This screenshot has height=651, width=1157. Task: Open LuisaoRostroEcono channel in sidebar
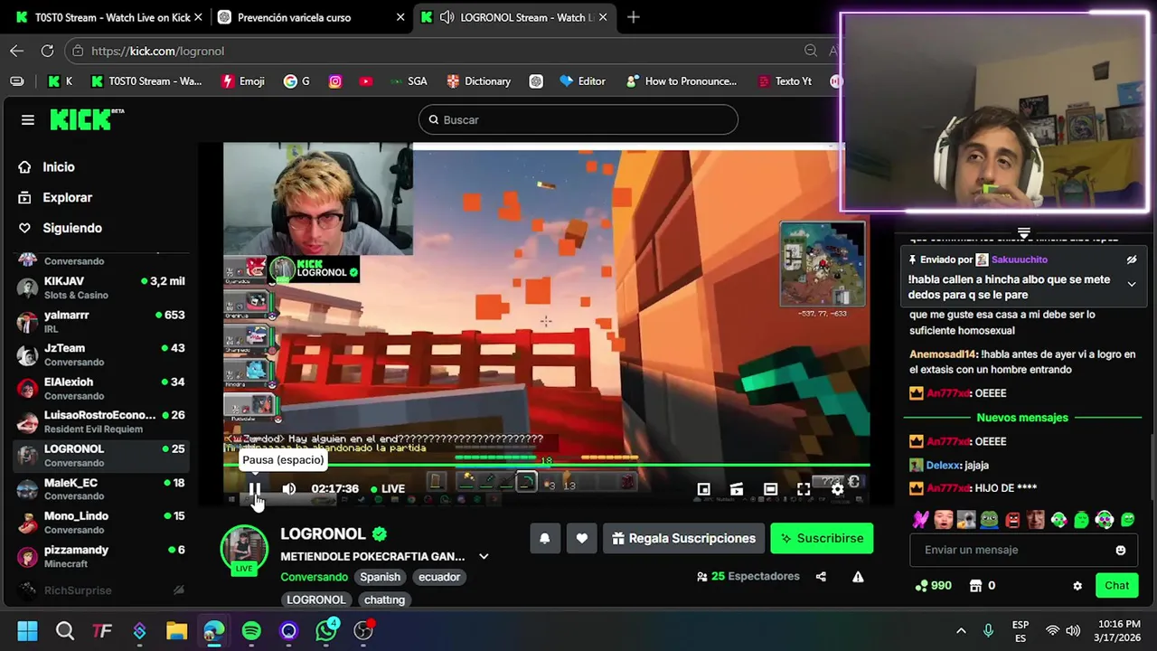click(x=102, y=421)
